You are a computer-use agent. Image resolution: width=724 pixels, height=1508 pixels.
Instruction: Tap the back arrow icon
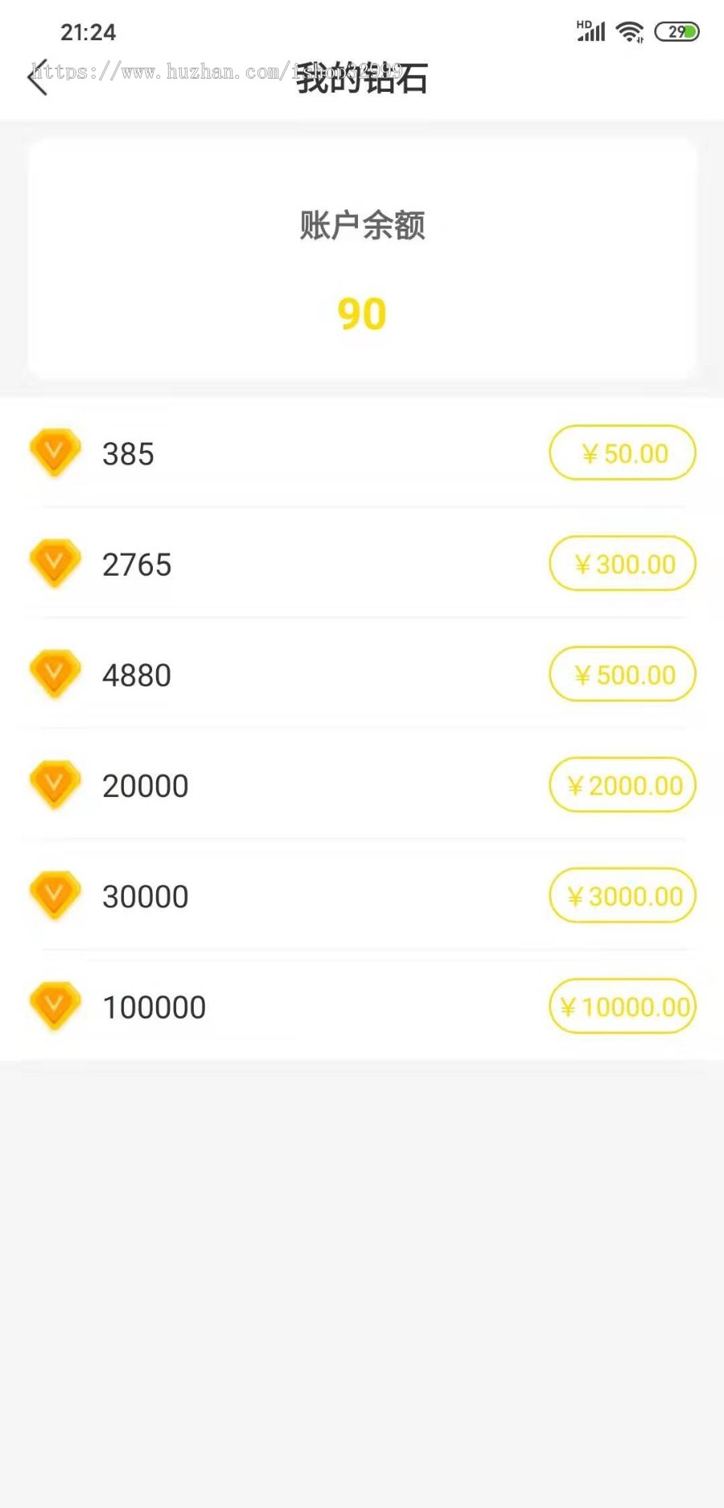tap(38, 78)
